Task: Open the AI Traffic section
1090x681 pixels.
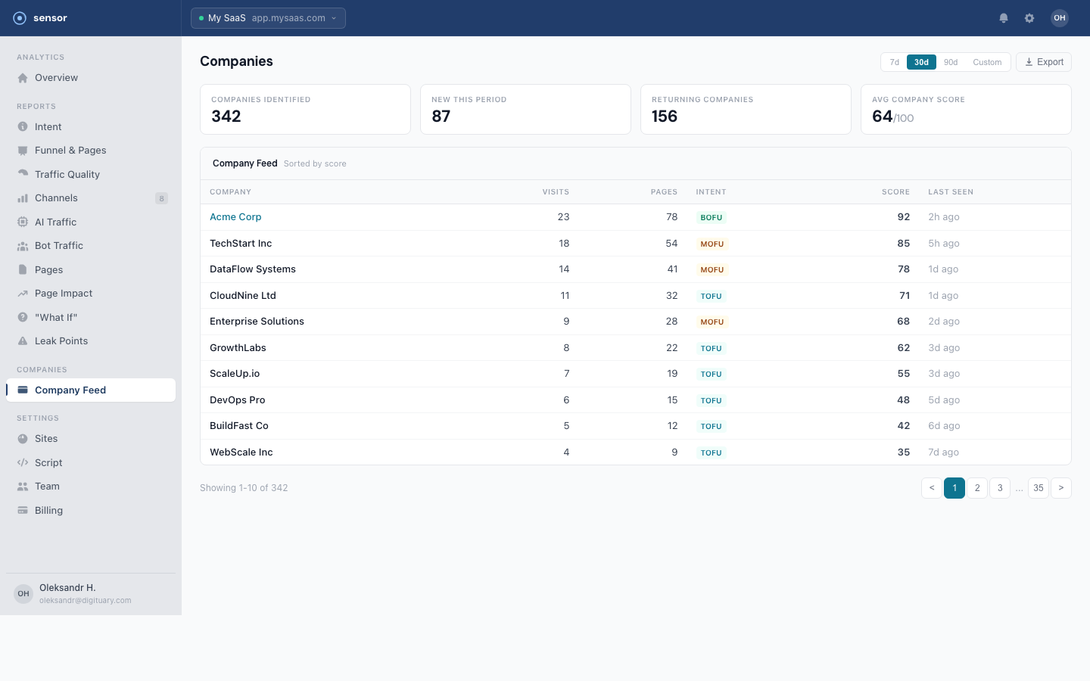Action: (57, 222)
